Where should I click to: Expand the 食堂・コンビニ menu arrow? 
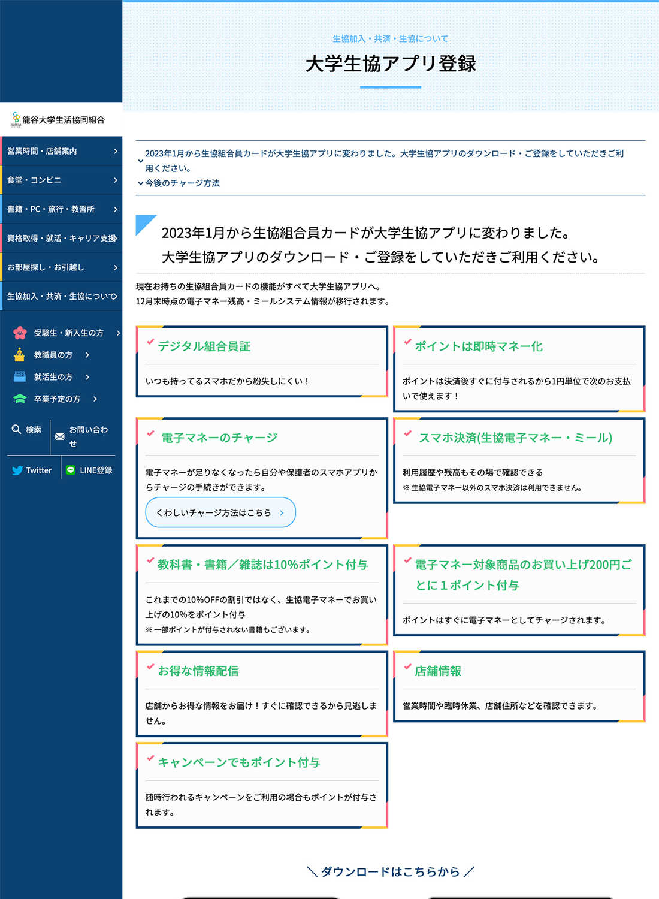(x=116, y=180)
